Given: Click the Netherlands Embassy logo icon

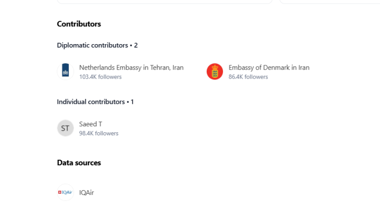Looking at the screenshot, I should click(x=65, y=71).
